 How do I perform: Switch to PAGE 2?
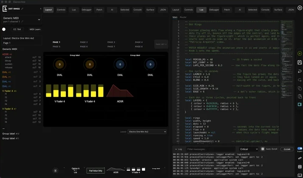[84, 42]
